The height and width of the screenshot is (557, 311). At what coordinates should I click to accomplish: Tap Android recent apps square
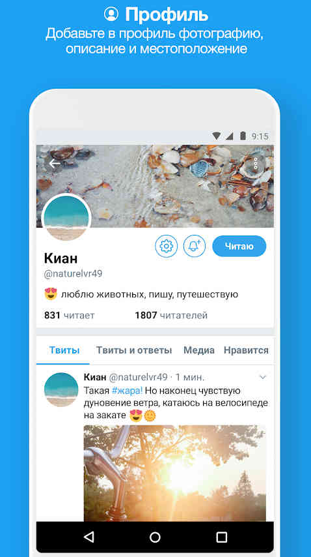[221, 537]
